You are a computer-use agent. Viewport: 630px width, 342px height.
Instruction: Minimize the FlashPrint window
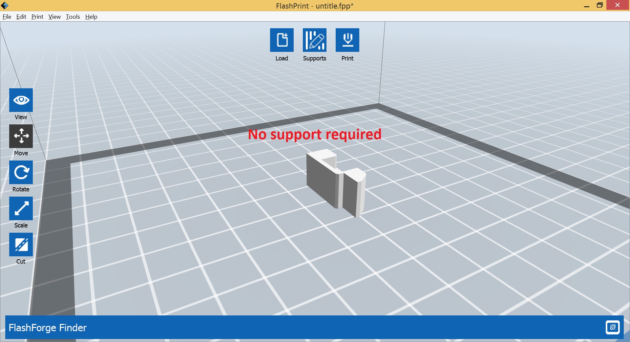tap(587, 6)
